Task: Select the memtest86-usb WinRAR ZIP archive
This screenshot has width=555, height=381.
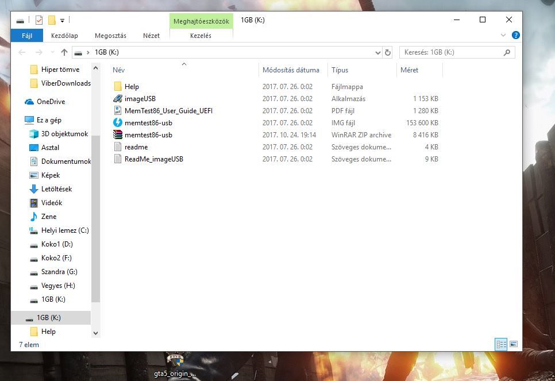Action: coord(148,134)
